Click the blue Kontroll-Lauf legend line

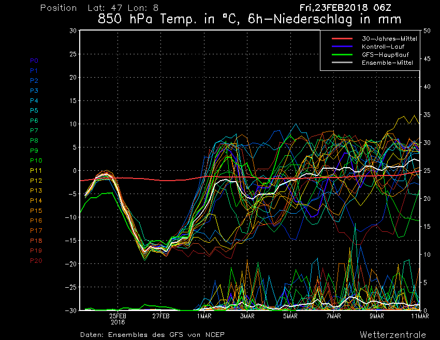[x=342, y=47]
